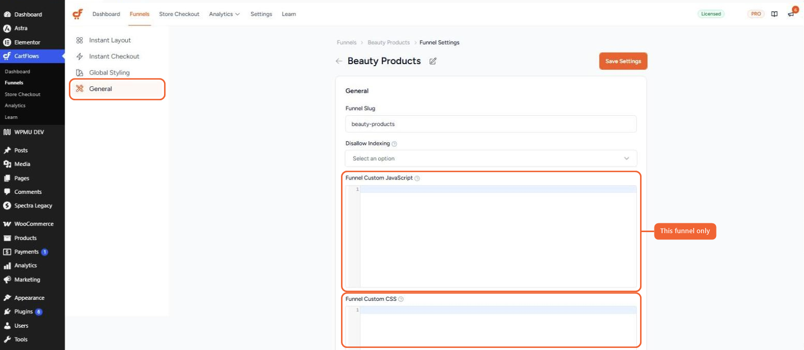The image size is (804, 350).
Task: Open the knowledge base book icon
Action: pos(774,14)
